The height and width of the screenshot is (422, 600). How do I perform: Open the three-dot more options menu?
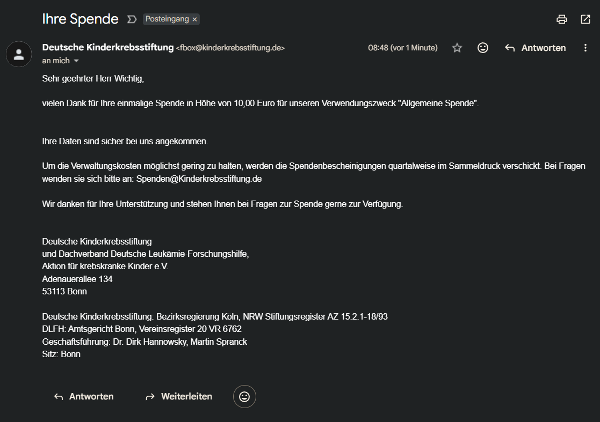585,48
